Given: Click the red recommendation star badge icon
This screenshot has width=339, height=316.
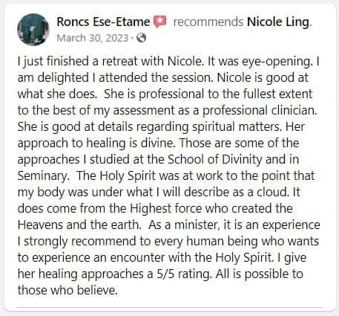Looking at the screenshot, I should coord(160,22).
